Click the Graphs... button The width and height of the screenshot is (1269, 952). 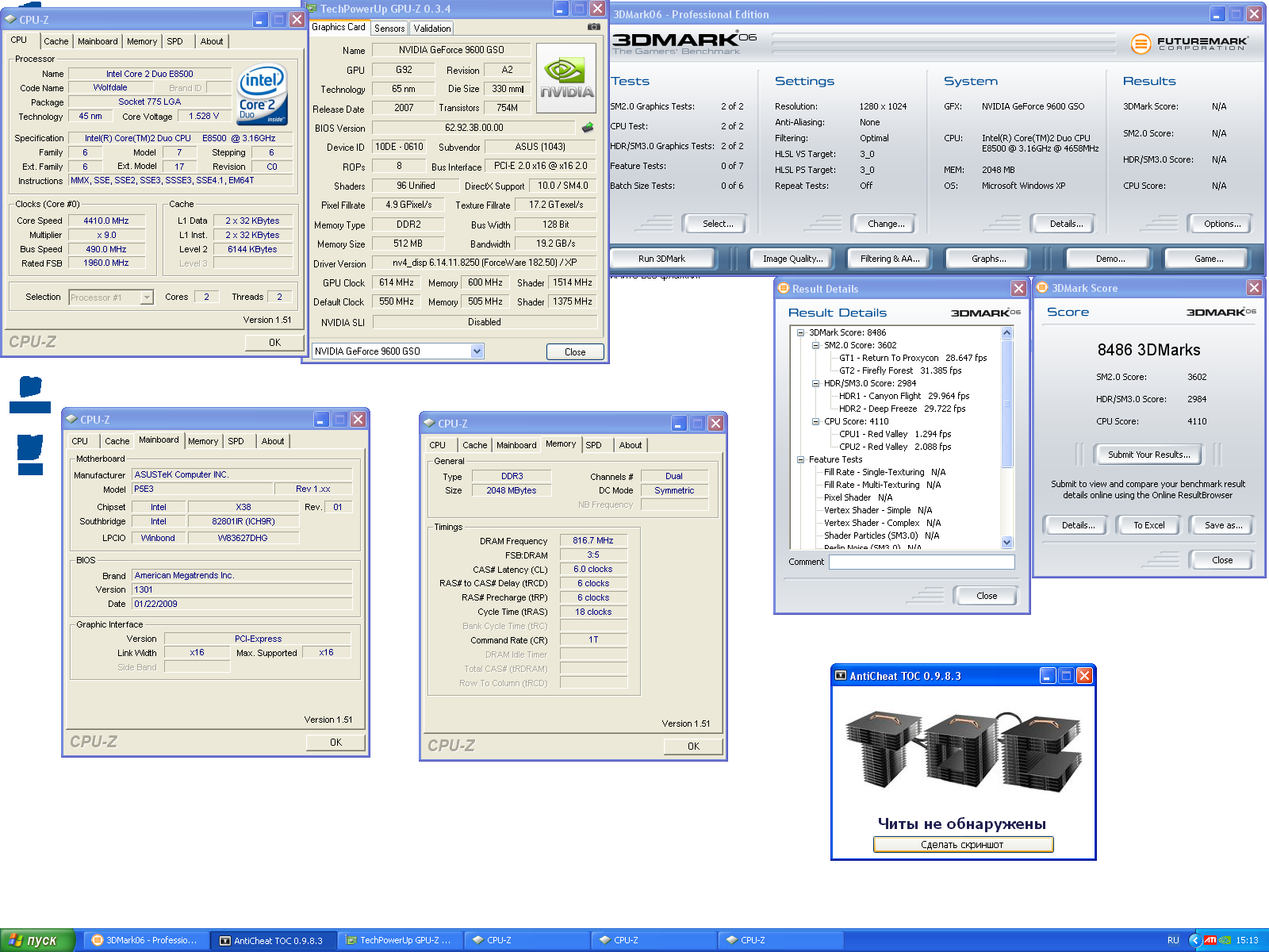click(988, 259)
